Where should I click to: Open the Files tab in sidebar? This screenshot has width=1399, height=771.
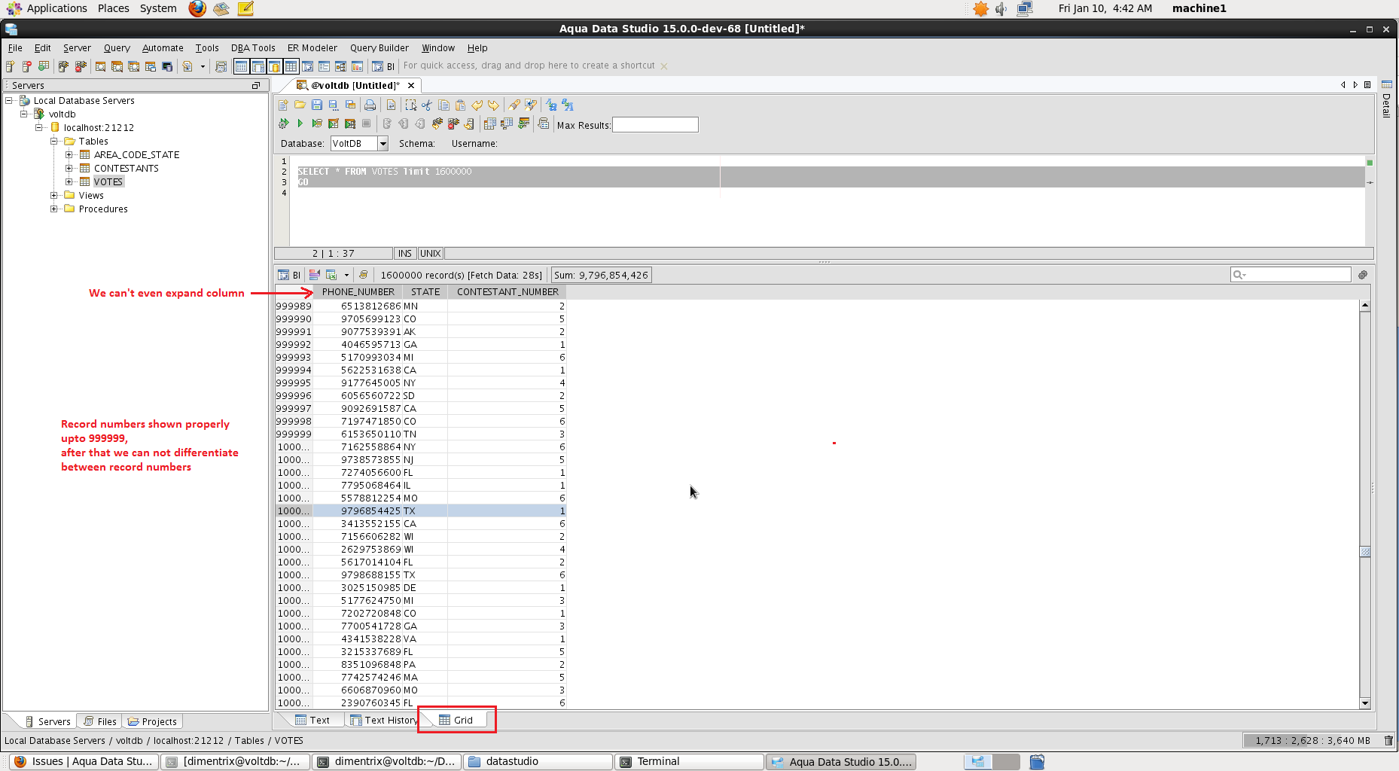100,721
